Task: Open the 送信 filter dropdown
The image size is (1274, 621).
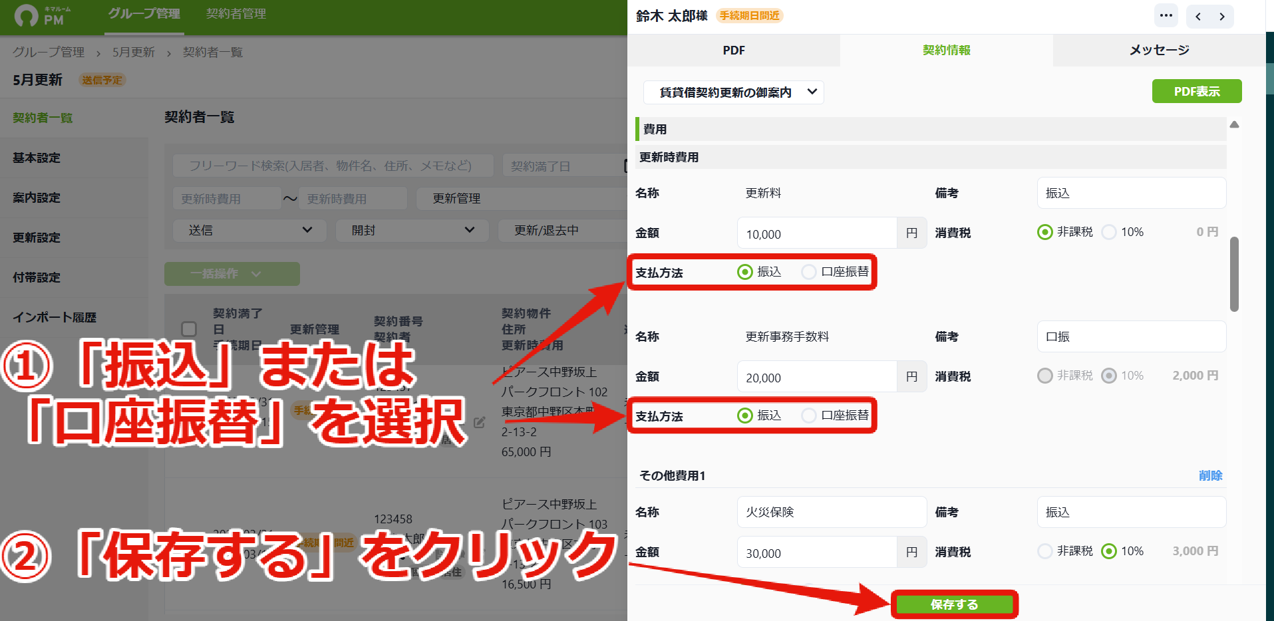Action: click(x=249, y=230)
